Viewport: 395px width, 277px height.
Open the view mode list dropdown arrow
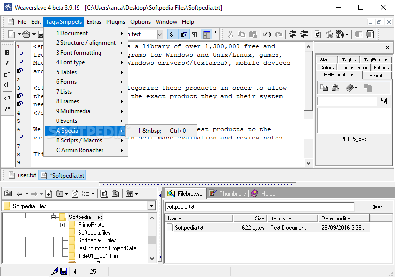[93, 194]
